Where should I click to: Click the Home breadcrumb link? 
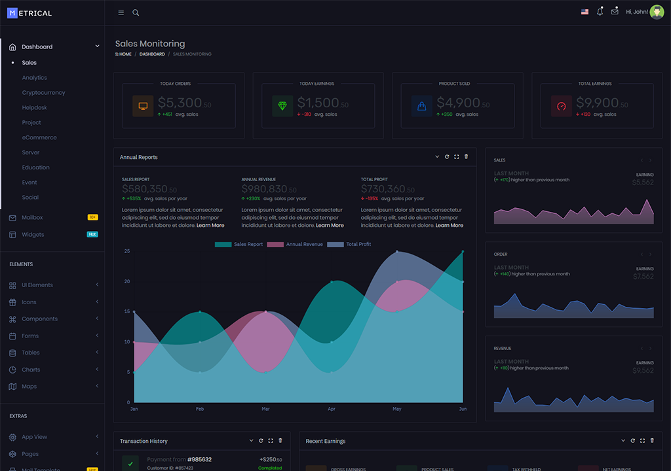(125, 54)
